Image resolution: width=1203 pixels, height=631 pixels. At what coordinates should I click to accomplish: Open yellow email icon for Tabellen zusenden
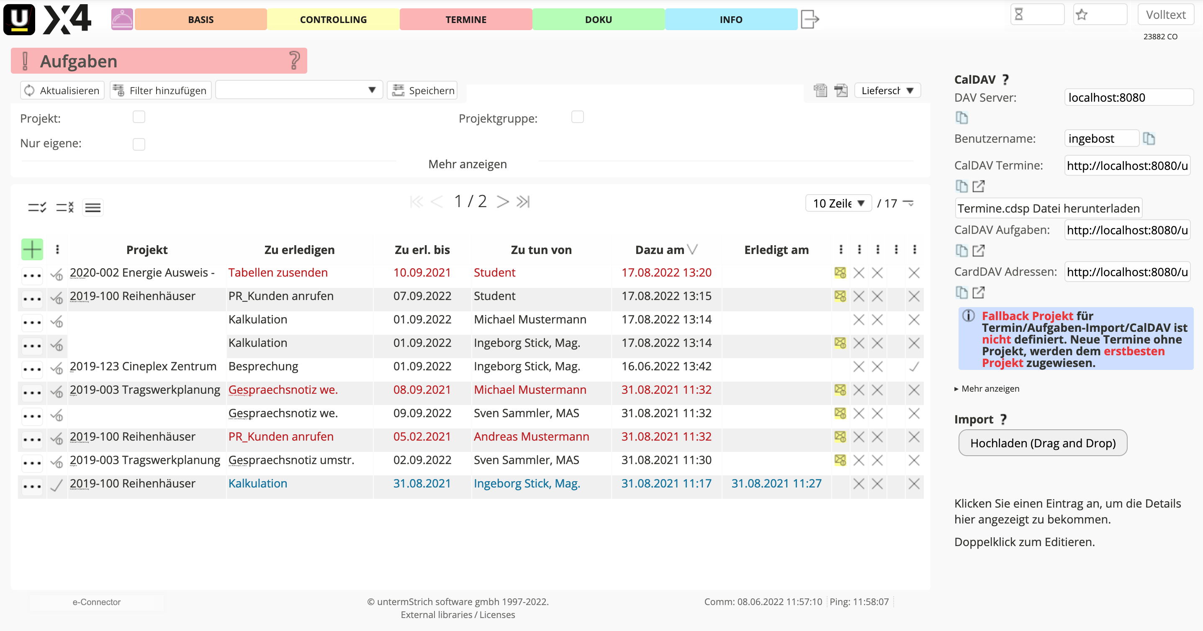tap(840, 272)
